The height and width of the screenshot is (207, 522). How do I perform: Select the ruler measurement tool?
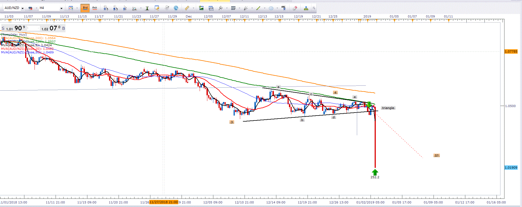(187, 8)
